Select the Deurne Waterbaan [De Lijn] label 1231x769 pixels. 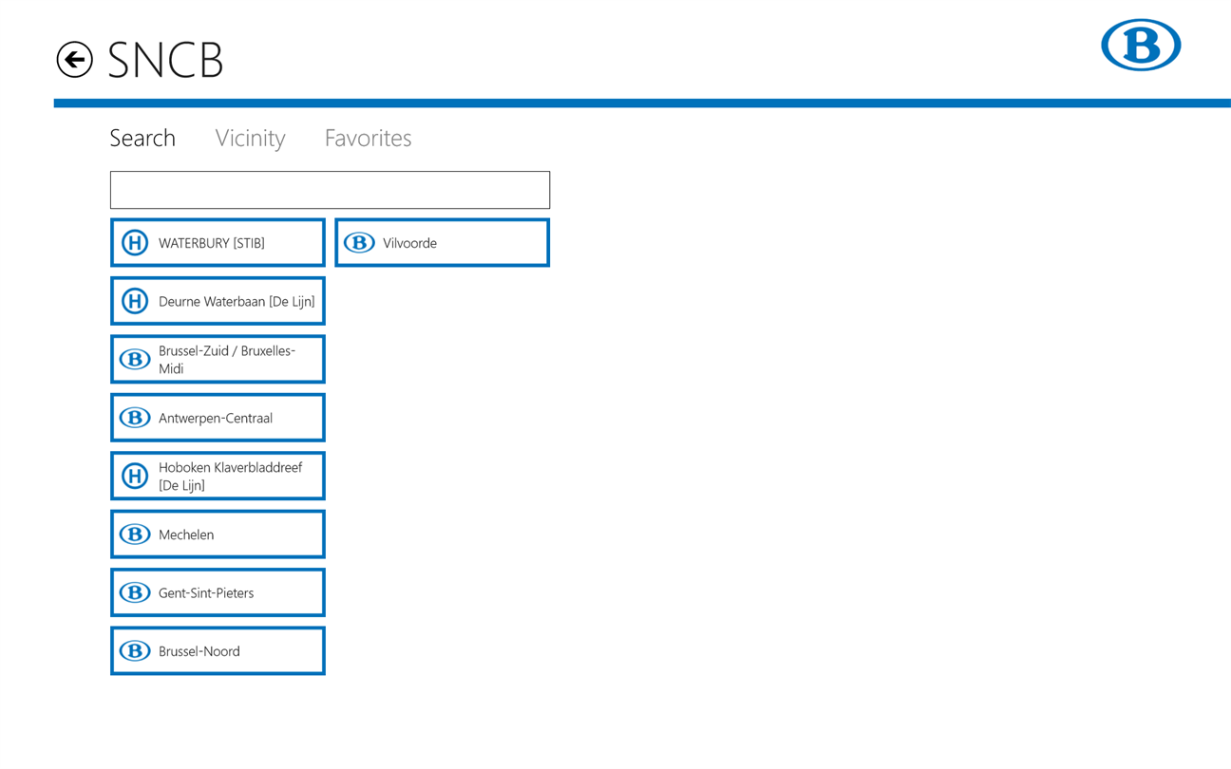click(x=237, y=301)
